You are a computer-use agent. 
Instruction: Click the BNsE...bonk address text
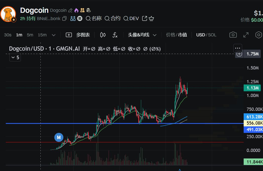click(x=49, y=19)
